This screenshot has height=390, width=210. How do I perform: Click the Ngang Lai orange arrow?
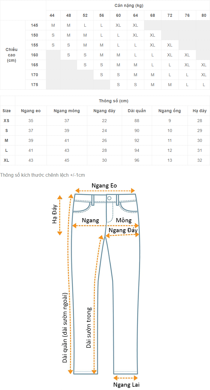(x=125, y=378)
